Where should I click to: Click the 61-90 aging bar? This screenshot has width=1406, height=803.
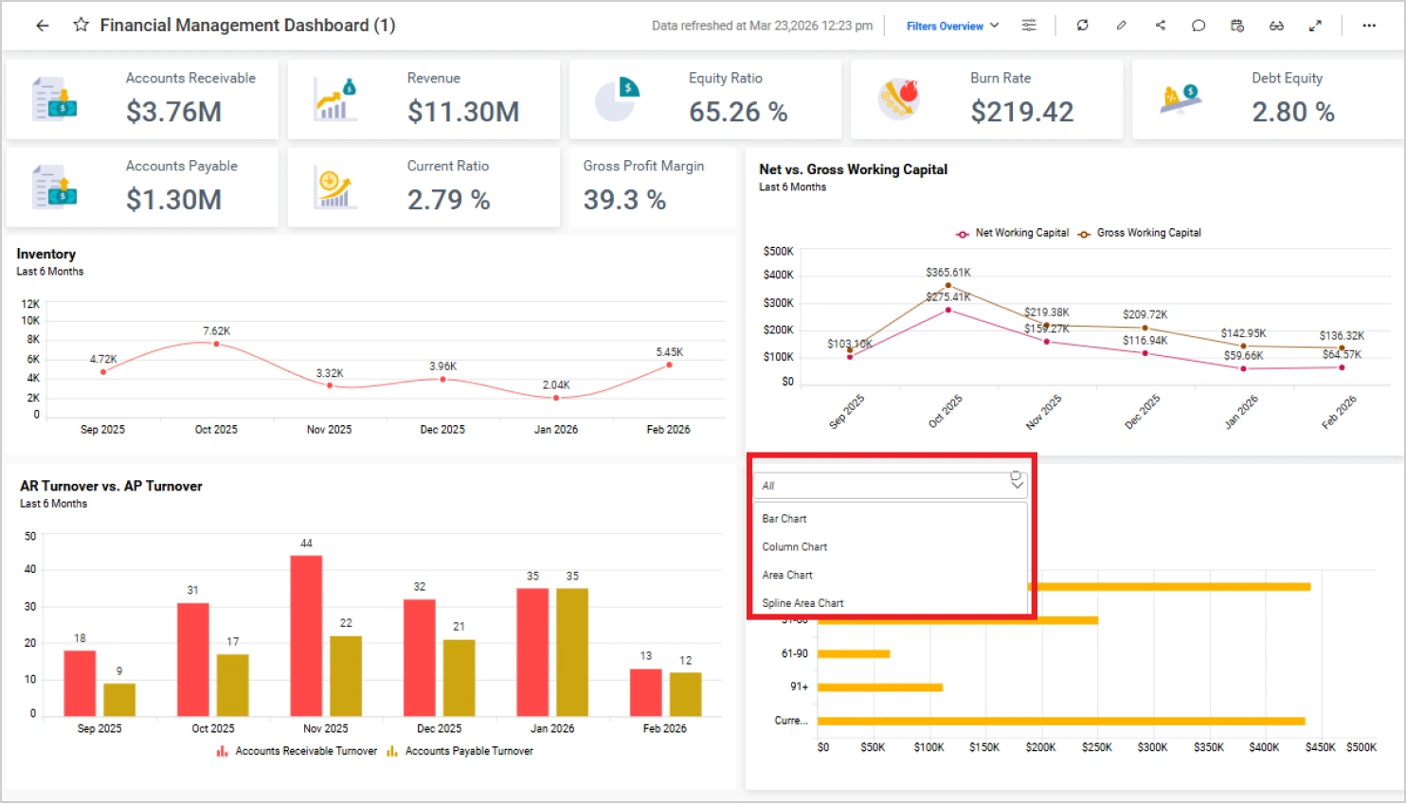(854, 653)
